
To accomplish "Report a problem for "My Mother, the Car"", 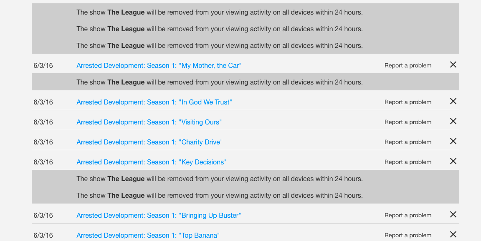I will pyautogui.click(x=408, y=65).
